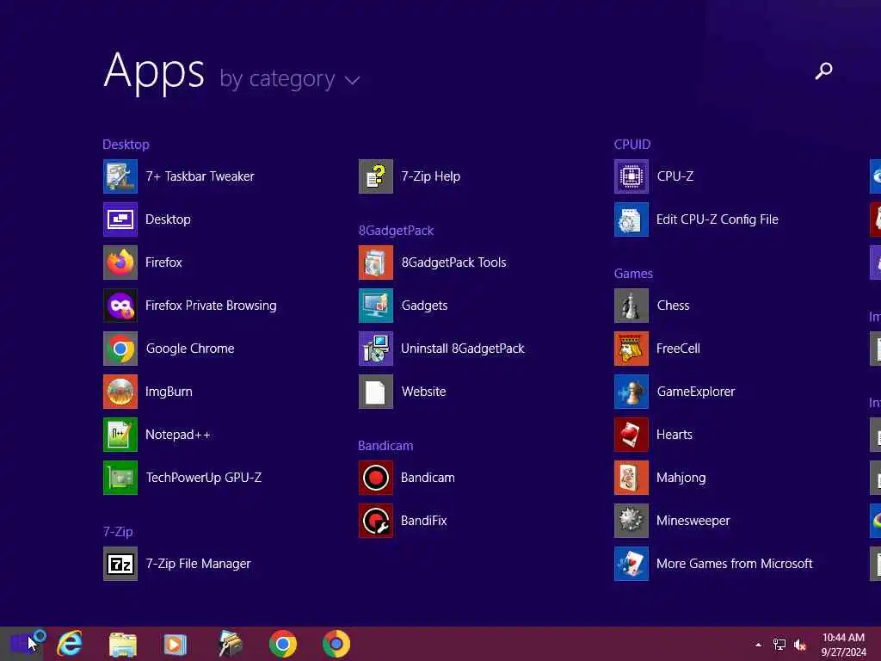Open the taskbar clock and date

tap(844, 645)
